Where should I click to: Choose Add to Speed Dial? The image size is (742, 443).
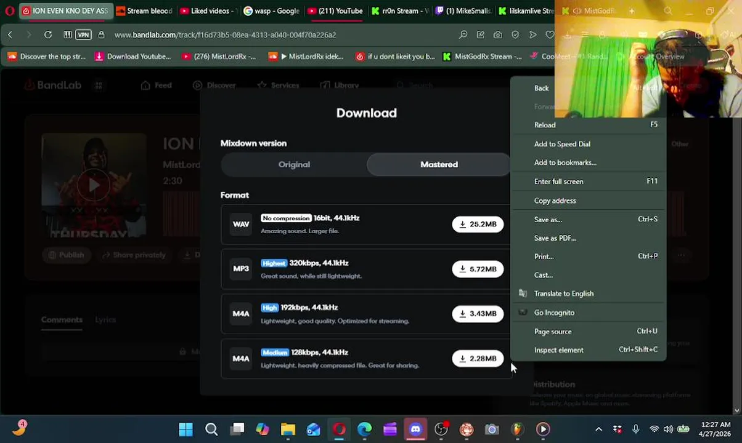pos(588,144)
